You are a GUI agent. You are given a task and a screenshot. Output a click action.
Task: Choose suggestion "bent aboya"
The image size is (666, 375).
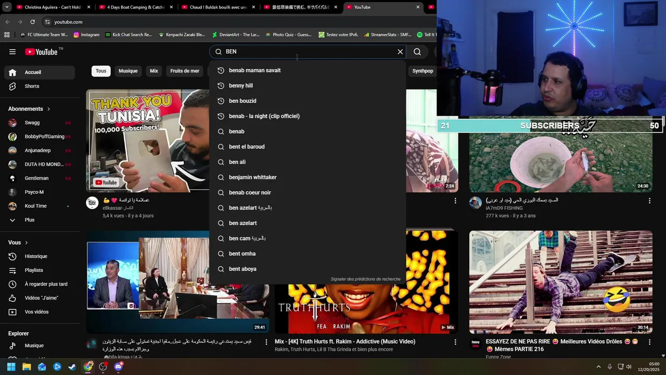pos(308,269)
